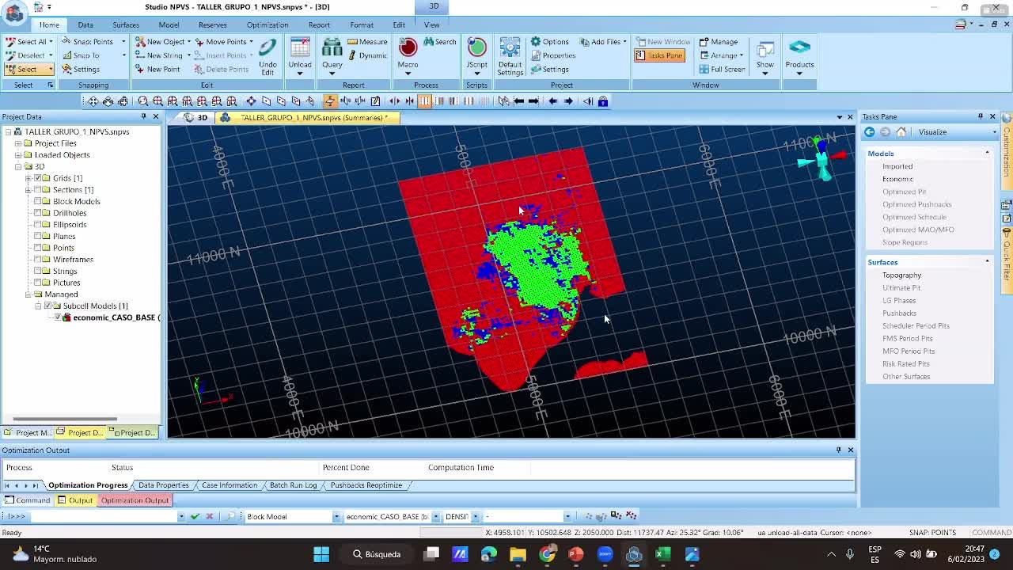Viewport: 1013px width, 570px height.
Task: Collapse the Models section in Tasks Pane
Action: pyautogui.click(x=987, y=154)
